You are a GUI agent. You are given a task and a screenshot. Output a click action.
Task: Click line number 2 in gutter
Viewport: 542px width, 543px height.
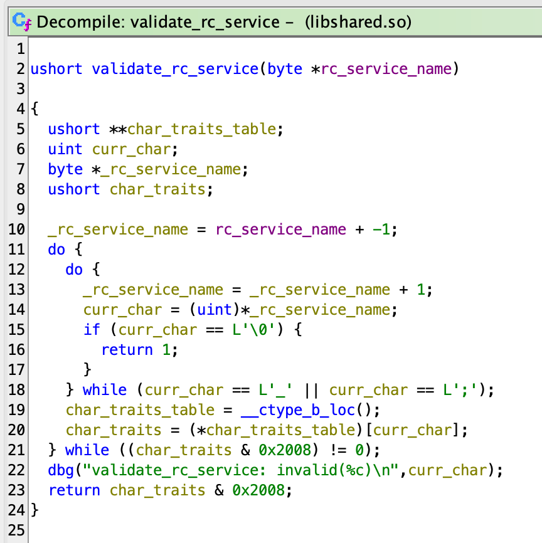(20, 69)
